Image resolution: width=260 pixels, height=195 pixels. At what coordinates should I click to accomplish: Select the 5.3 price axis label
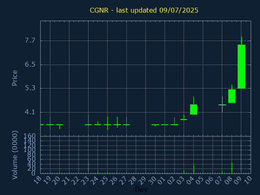30,88
